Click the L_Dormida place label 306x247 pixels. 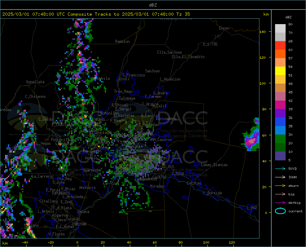212,193
